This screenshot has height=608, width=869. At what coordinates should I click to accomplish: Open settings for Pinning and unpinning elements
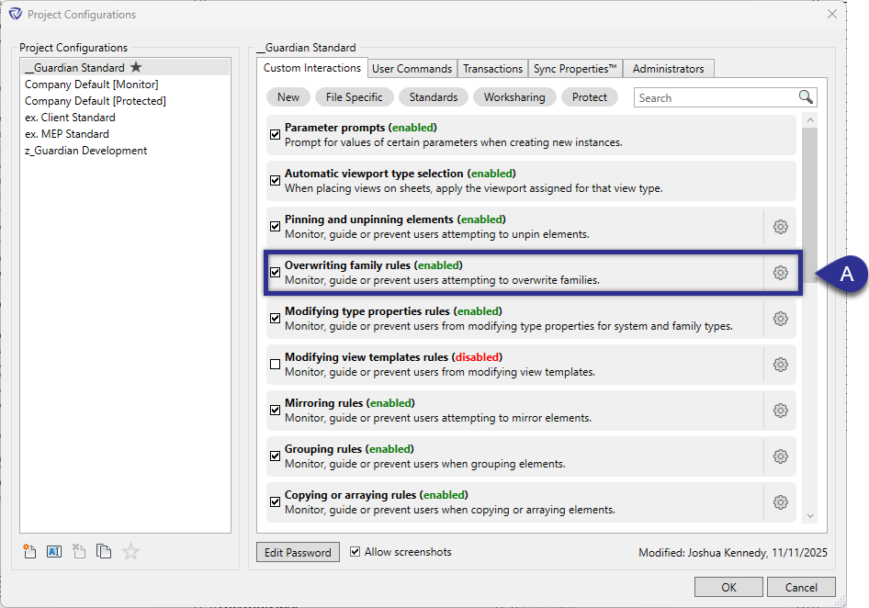[780, 226]
